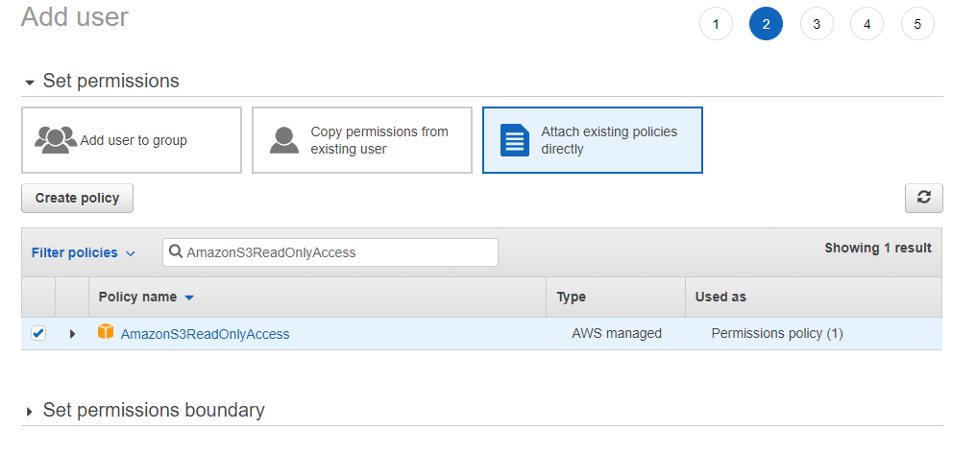
Task: Expand the AmazonS3ReadOnlyAccess row details arrow
Action: point(72,334)
